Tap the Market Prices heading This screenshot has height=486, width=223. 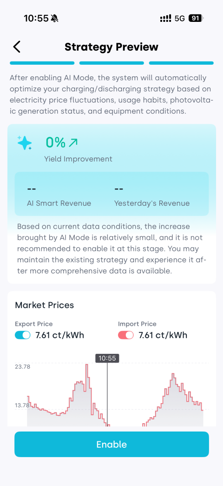[45, 305]
